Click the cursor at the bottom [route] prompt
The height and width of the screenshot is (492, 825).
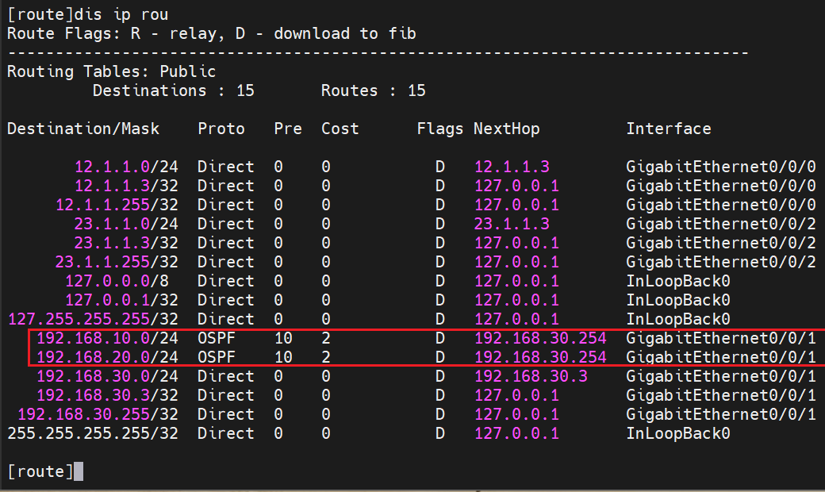[78, 472]
